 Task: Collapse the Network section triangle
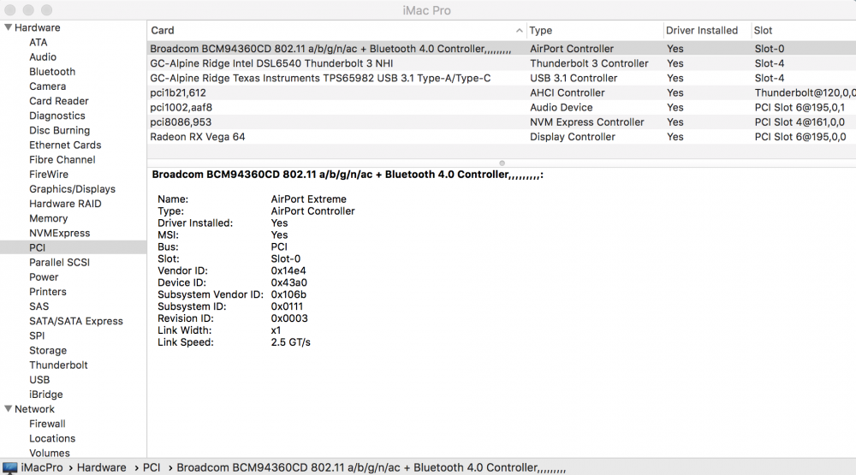(x=9, y=408)
